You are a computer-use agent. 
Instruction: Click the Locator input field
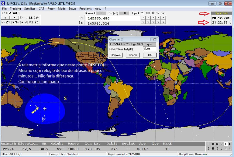[149, 49]
